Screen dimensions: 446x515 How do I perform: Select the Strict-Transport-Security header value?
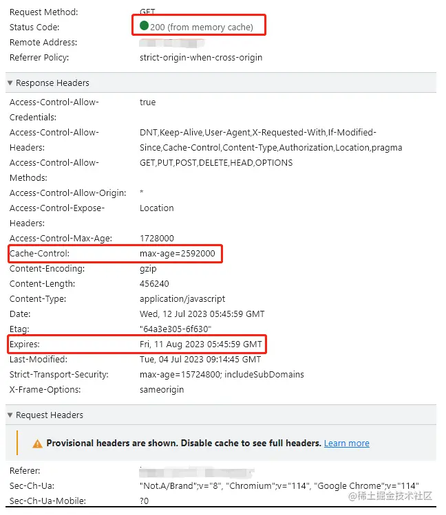[222, 375]
